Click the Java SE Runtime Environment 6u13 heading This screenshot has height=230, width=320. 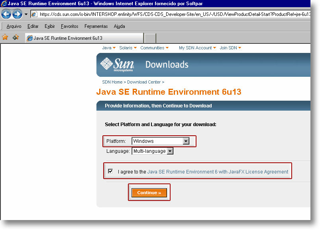click(x=169, y=92)
